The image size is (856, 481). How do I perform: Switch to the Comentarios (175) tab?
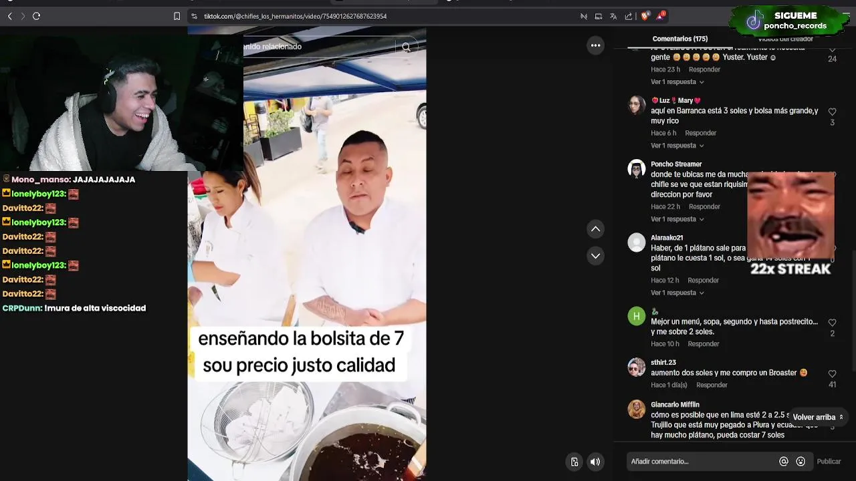coord(679,39)
